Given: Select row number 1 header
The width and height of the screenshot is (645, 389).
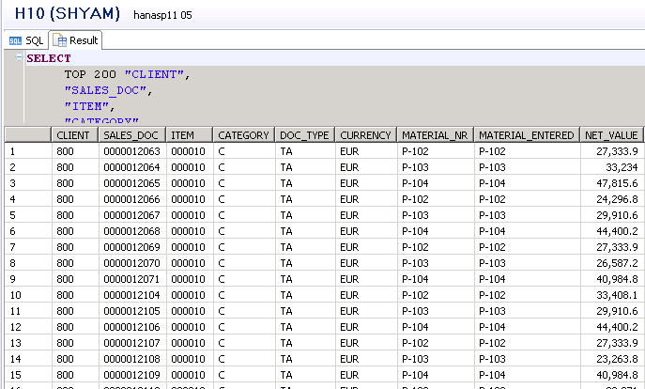Looking at the screenshot, I should pos(28,151).
